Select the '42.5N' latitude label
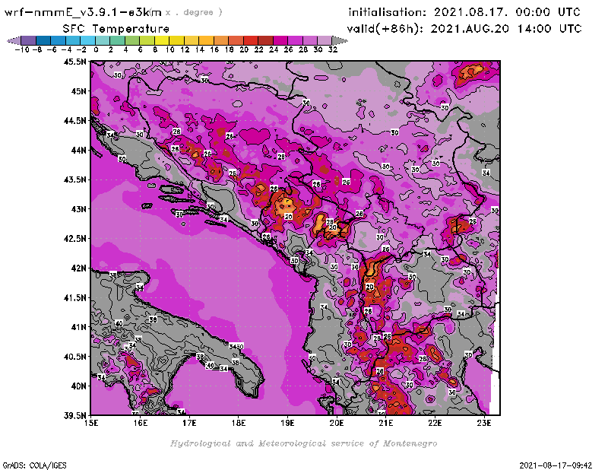 [x=74, y=239]
